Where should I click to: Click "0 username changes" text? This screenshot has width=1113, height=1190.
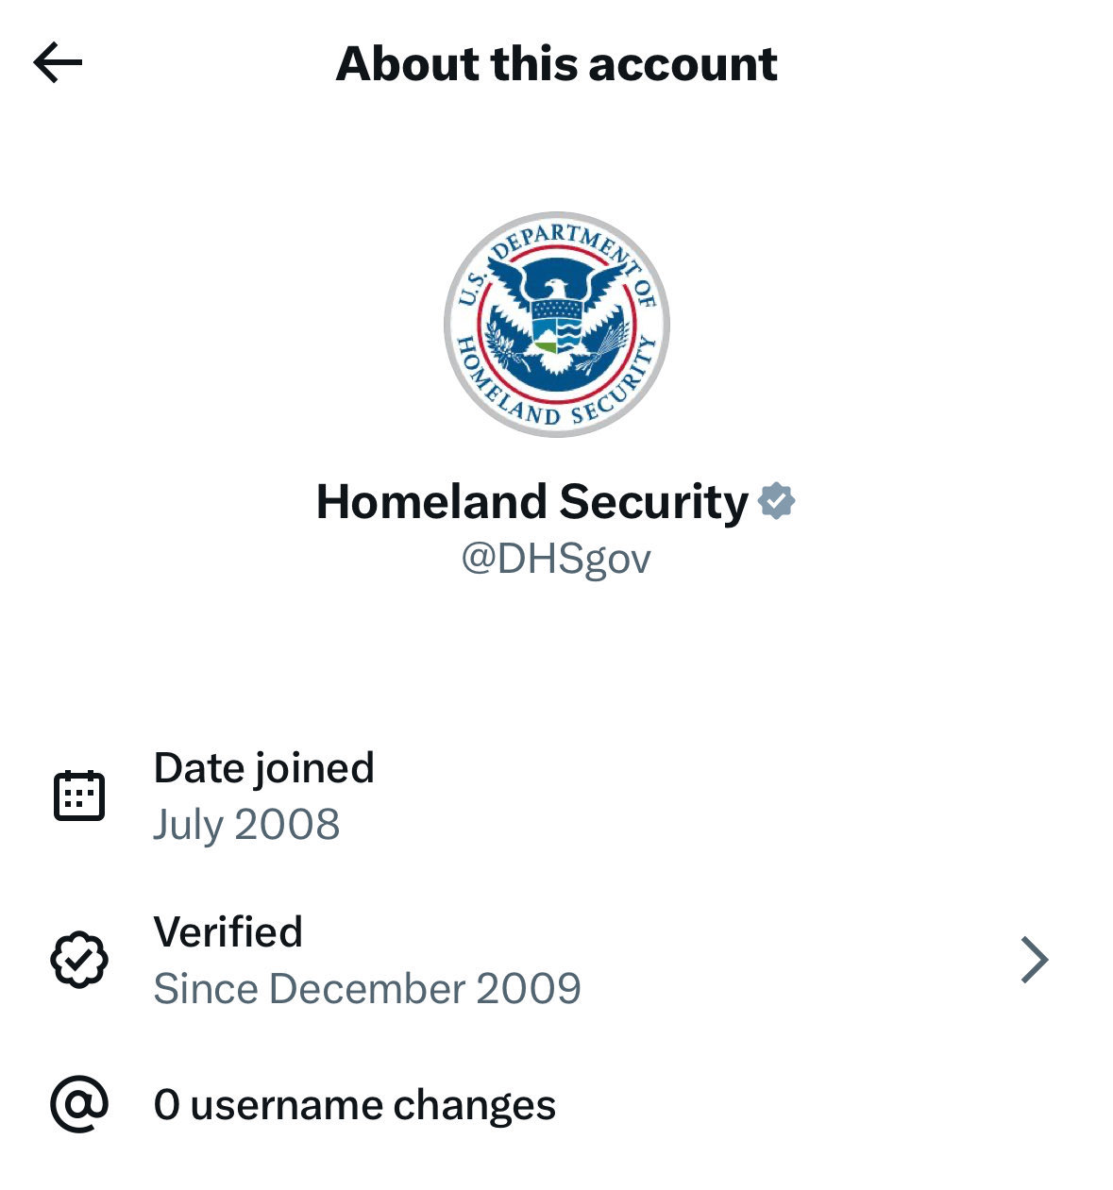[x=354, y=1104]
